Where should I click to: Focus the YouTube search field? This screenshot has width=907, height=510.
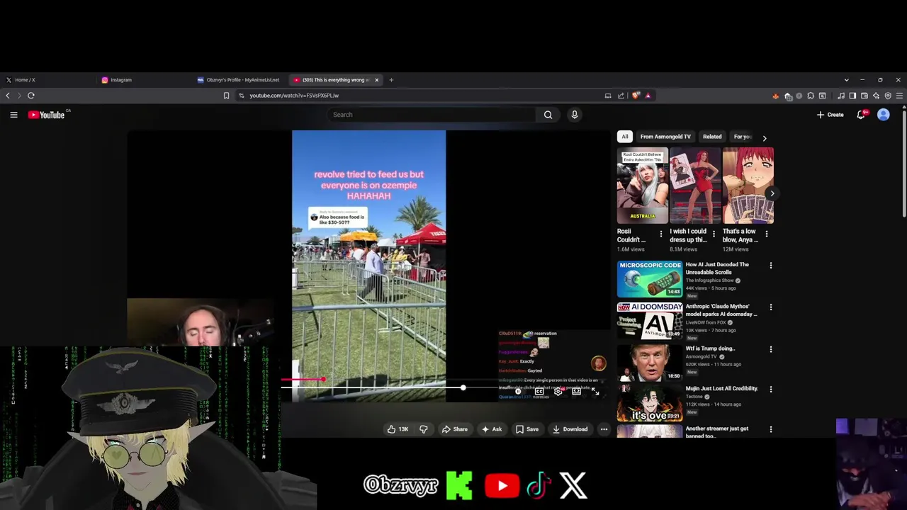pos(431,115)
